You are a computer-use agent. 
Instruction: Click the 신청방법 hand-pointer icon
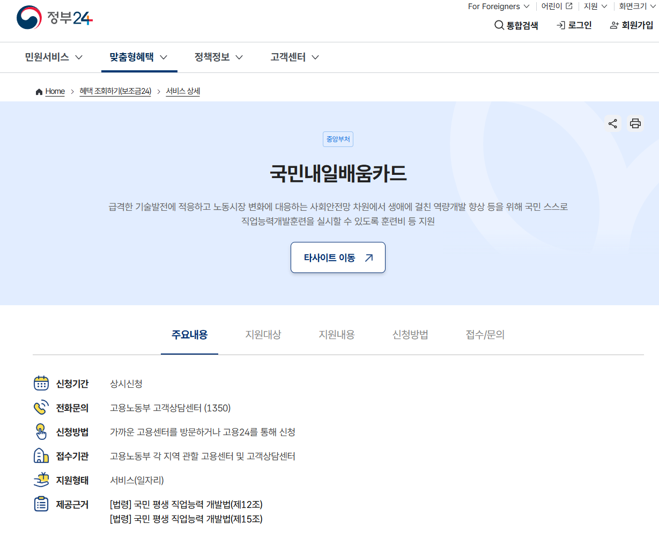pyautogui.click(x=41, y=432)
